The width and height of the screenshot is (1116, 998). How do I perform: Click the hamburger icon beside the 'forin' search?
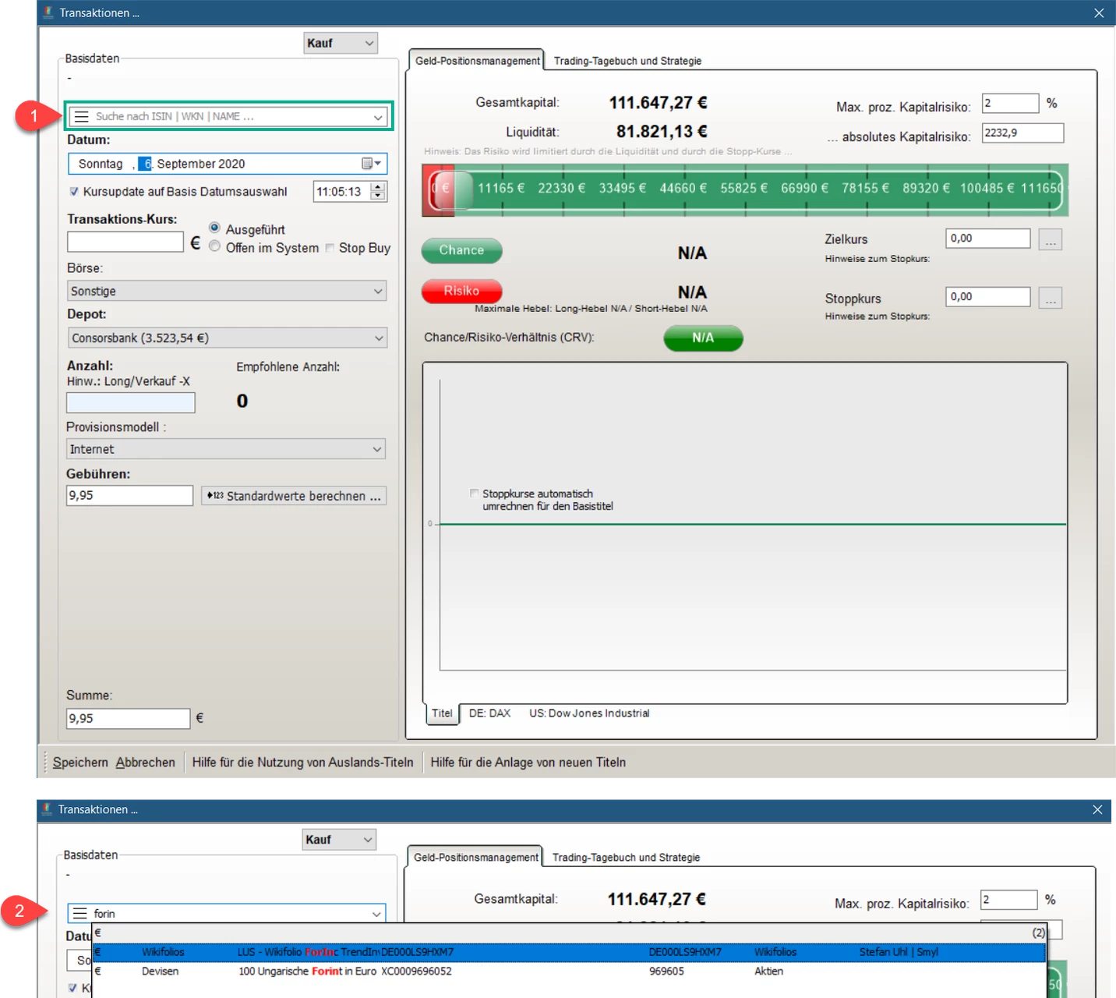pyautogui.click(x=79, y=913)
